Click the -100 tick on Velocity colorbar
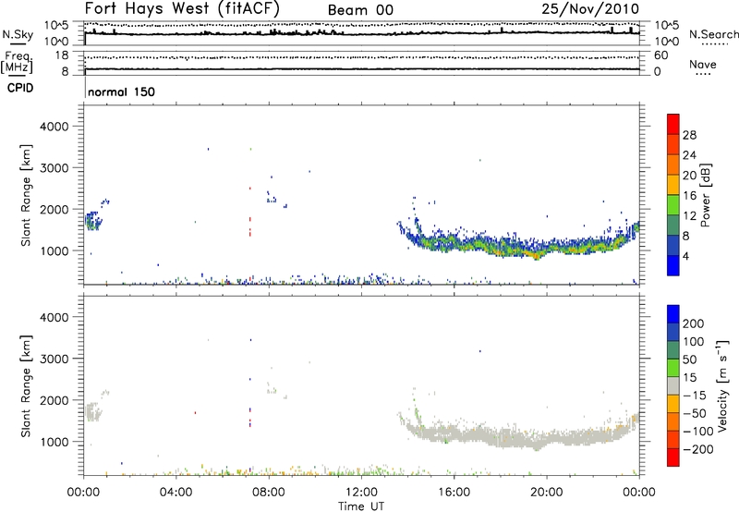This screenshot has width=739, height=512. click(697, 432)
